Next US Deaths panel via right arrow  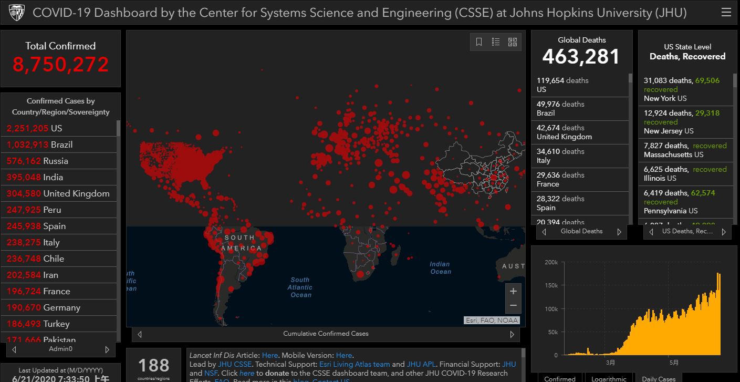pyautogui.click(x=724, y=232)
